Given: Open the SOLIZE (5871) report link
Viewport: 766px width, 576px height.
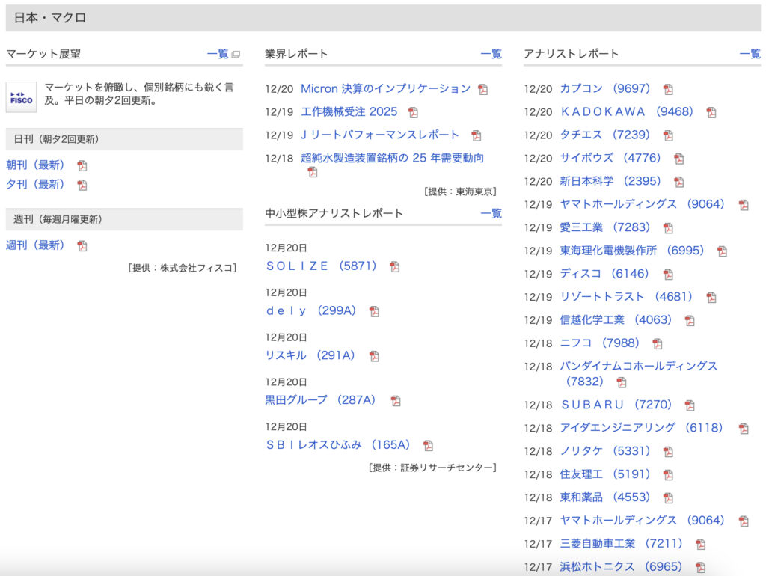Looking at the screenshot, I should (322, 266).
